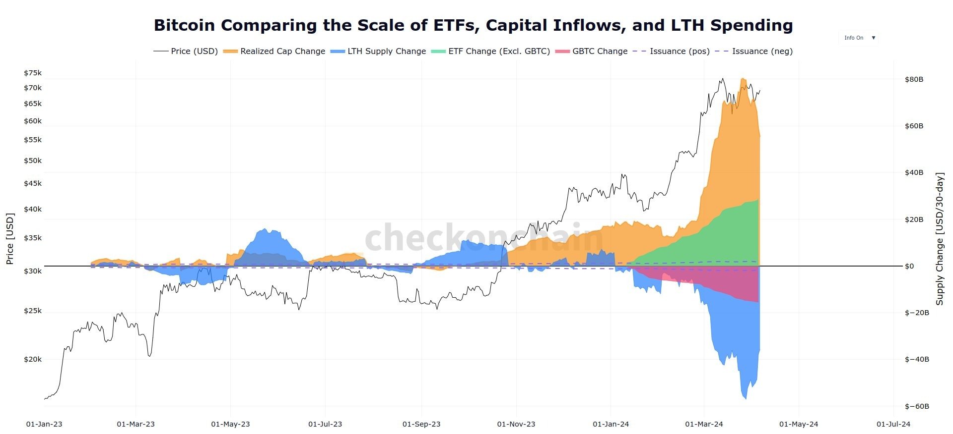Click the 01-Jan-23 x-axis label
The image size is (953, 434).
(44, 424)
